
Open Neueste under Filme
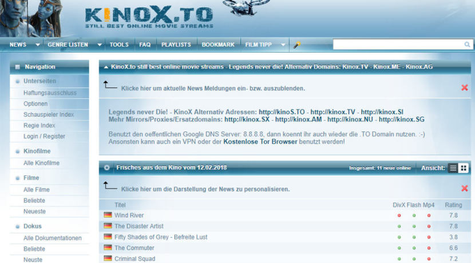[x=34, y=211]
